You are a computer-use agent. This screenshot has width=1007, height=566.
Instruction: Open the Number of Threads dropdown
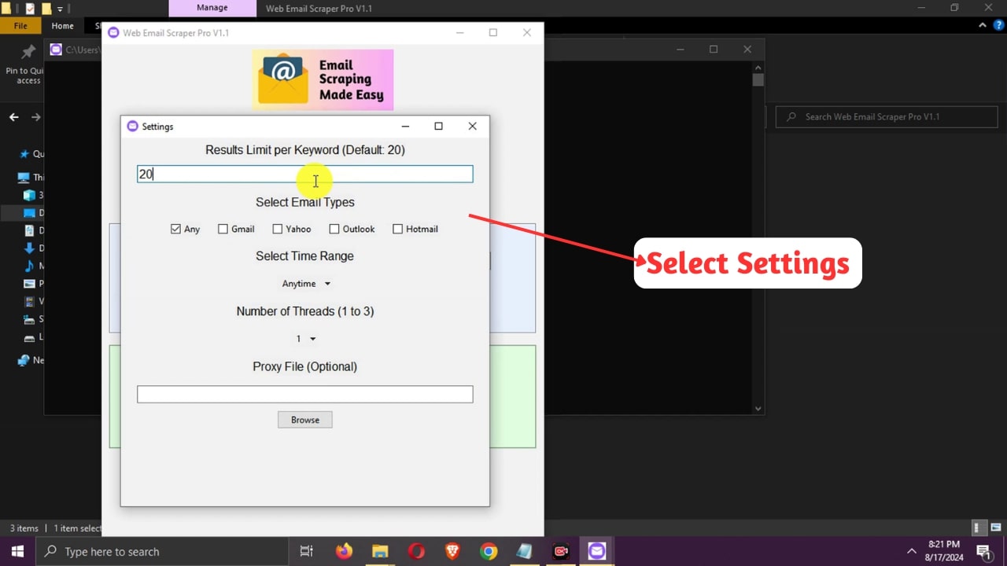305,339
